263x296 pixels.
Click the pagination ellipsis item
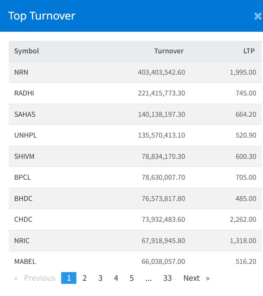coord(149,278)
